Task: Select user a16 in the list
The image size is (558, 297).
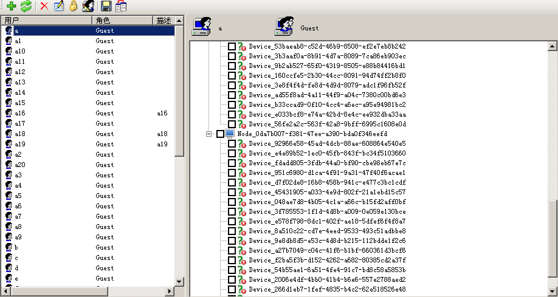Action: [x=20, y=113]
